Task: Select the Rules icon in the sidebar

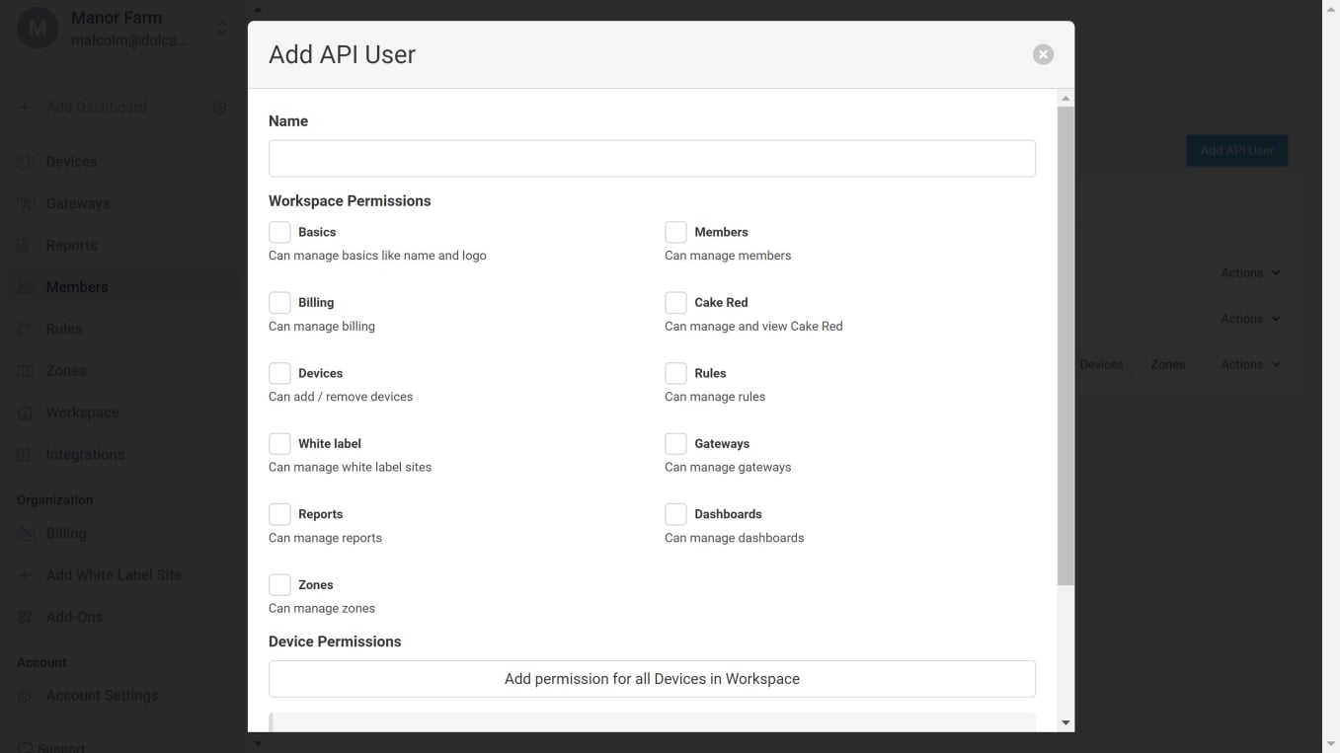Action: [x=25, y=328]
